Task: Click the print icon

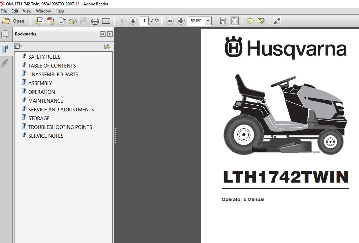Action: point(95,21)
